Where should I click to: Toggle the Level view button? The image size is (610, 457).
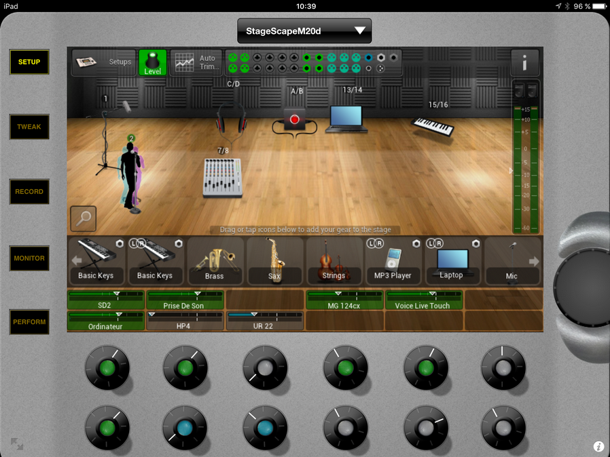tap(153, 62)
